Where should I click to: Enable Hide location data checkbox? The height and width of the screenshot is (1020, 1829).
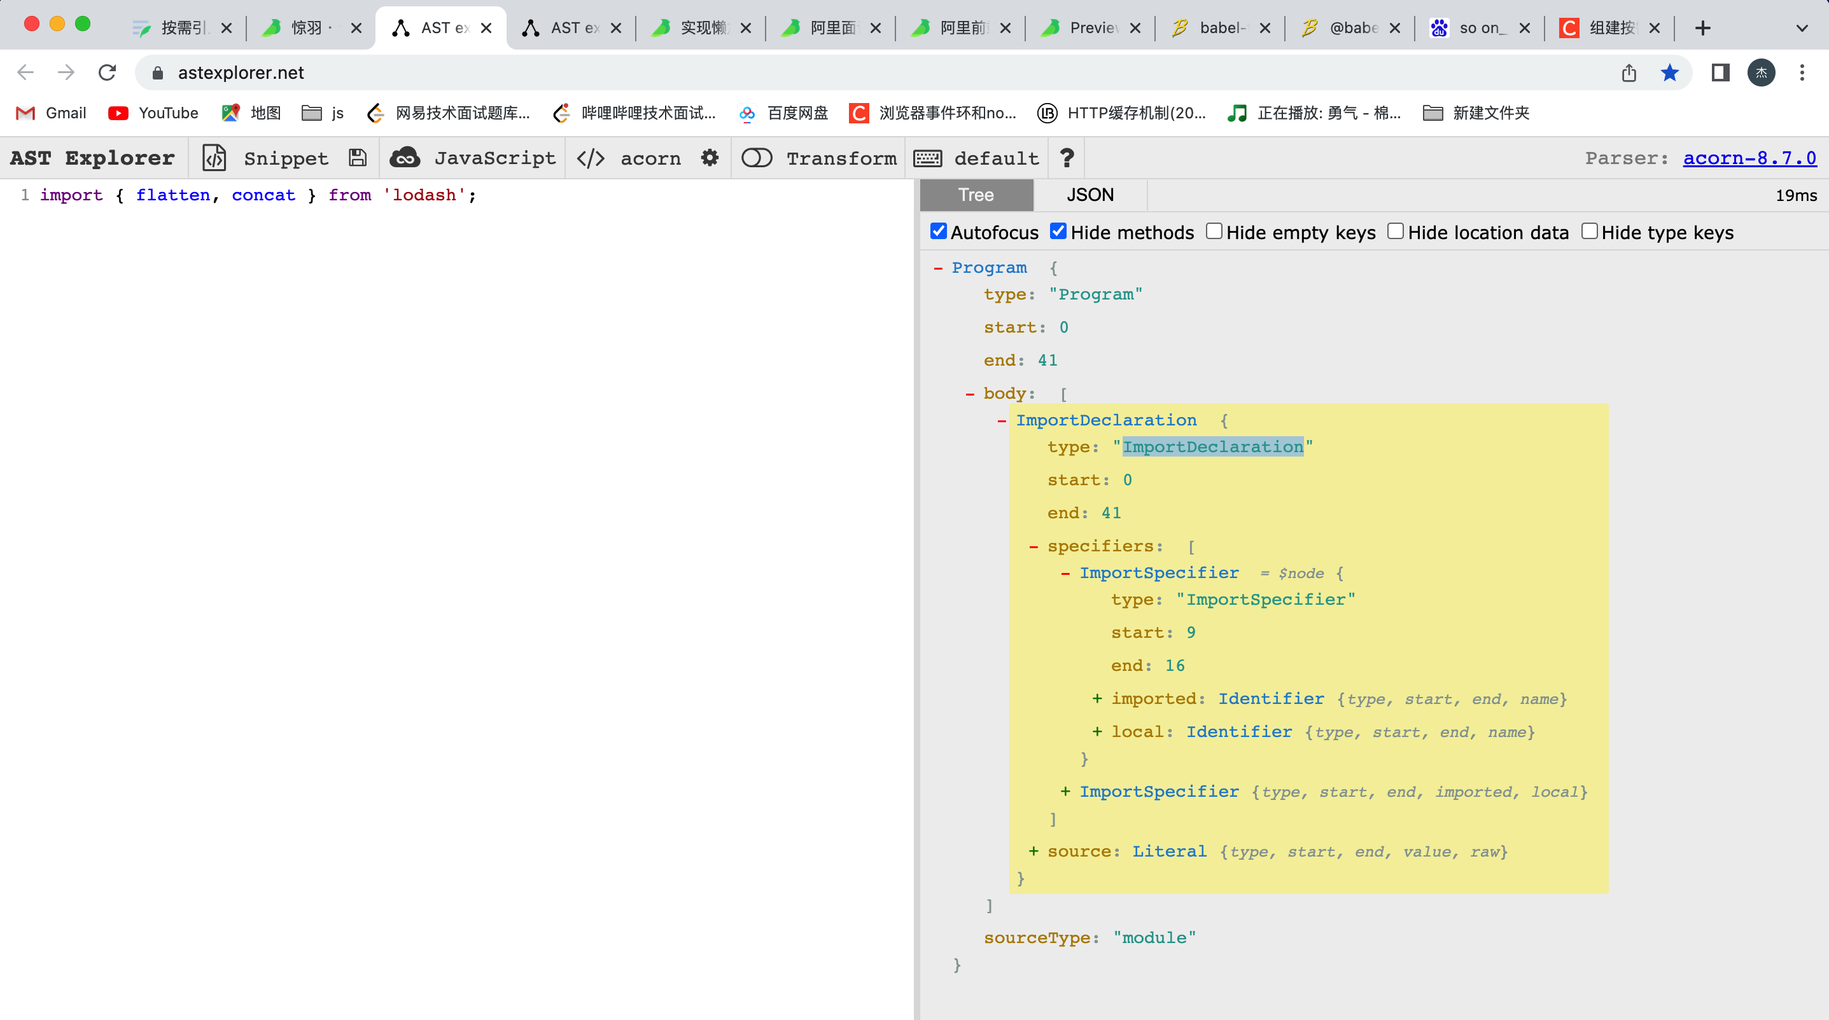click(1395, 231)
